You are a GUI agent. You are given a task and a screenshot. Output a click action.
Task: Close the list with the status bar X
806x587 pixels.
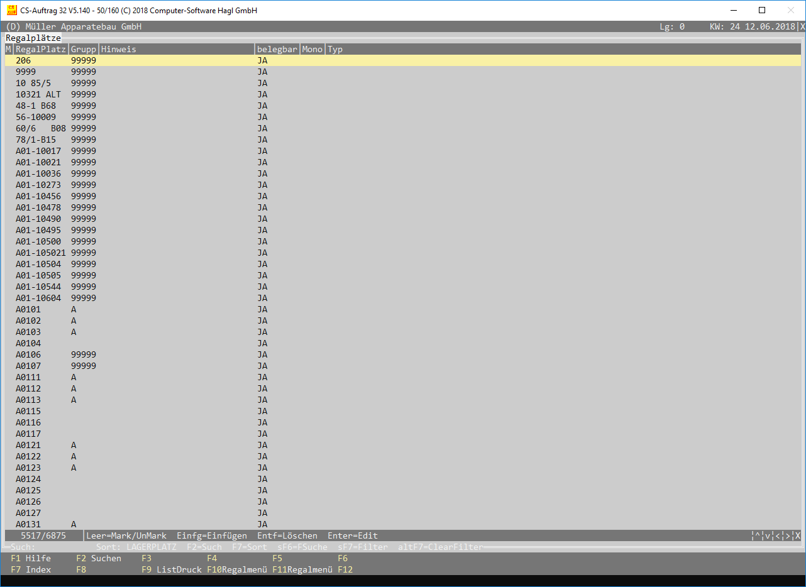798,536
